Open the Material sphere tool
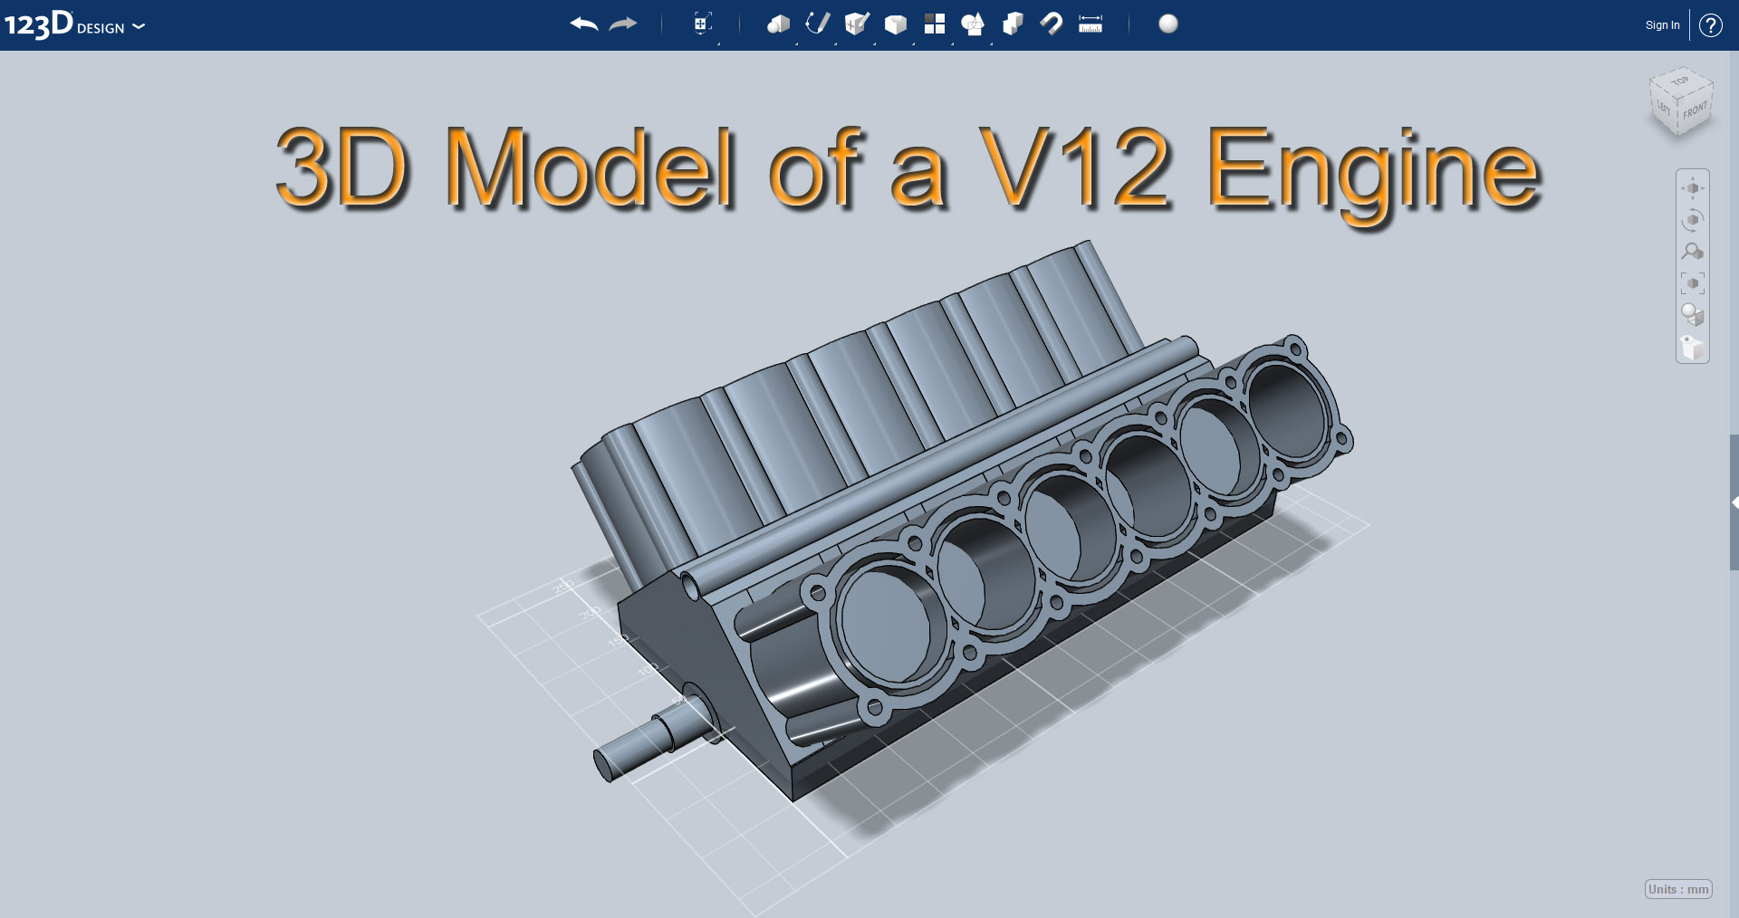This screenshot has width=1739, height=918. click(1168, 24)
